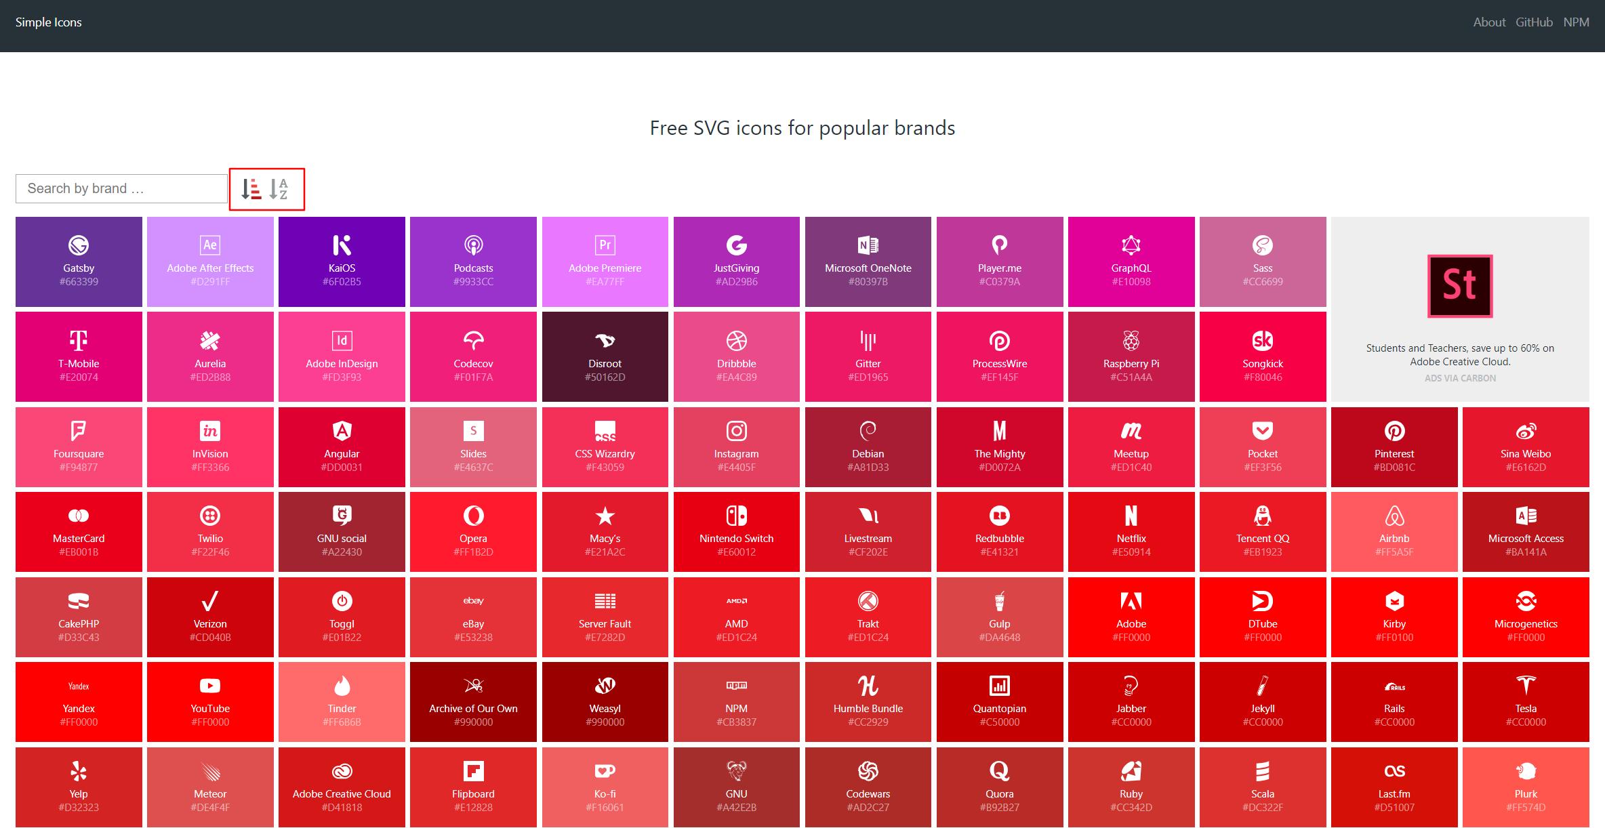The image size is (1605, 828).
Task: Click the Tinder flame icon
Action: tap(342, 686)
